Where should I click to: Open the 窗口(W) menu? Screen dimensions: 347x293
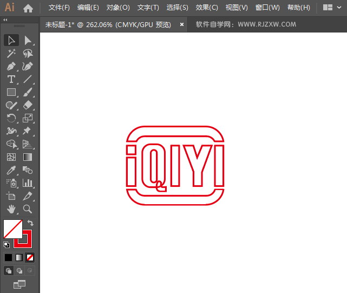267,8
